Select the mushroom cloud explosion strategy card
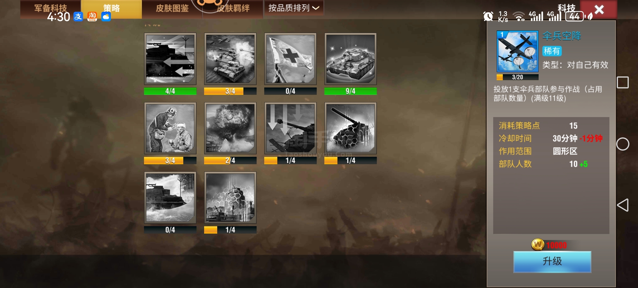 point(230,128)
